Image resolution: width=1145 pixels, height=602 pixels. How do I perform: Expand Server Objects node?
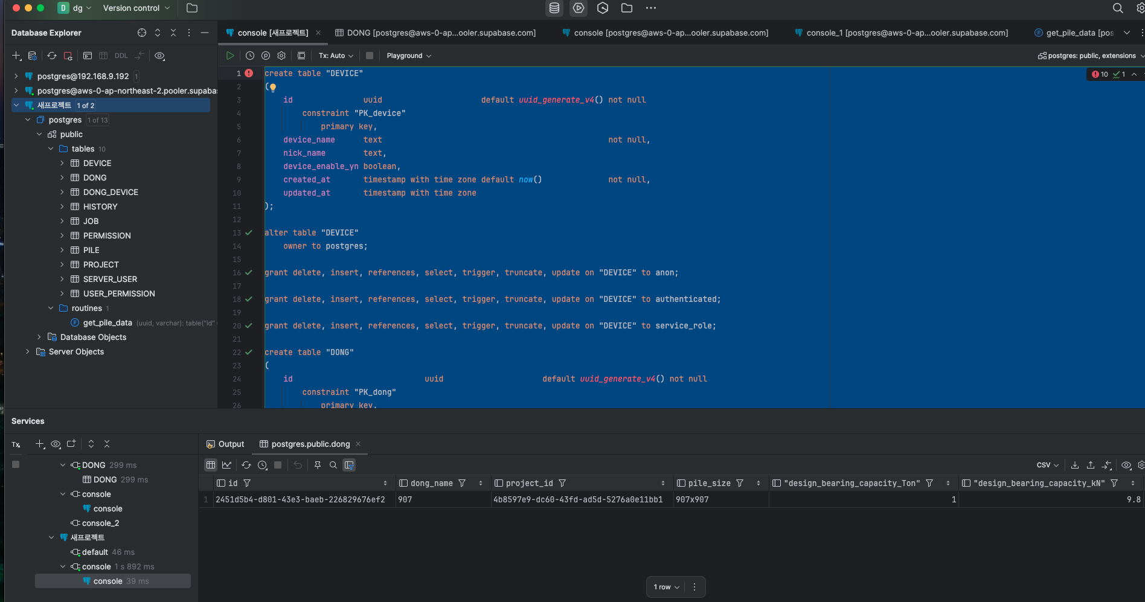point(27,351)
